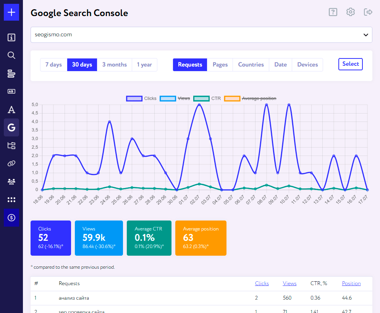Open the typography section with the A icon
The image size is (380, 313).
pos(11,109)
